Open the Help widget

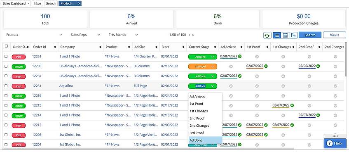coord(335,143)
